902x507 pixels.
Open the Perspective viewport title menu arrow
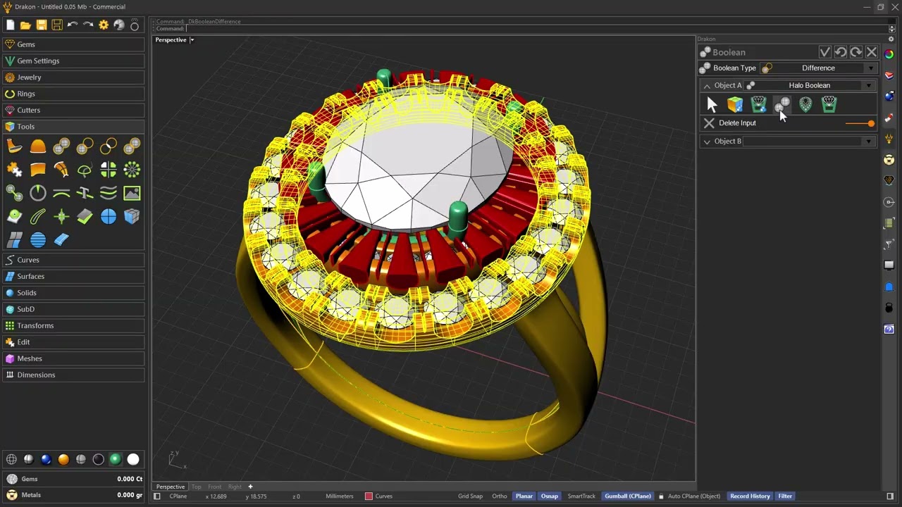[x=192, y=40]
